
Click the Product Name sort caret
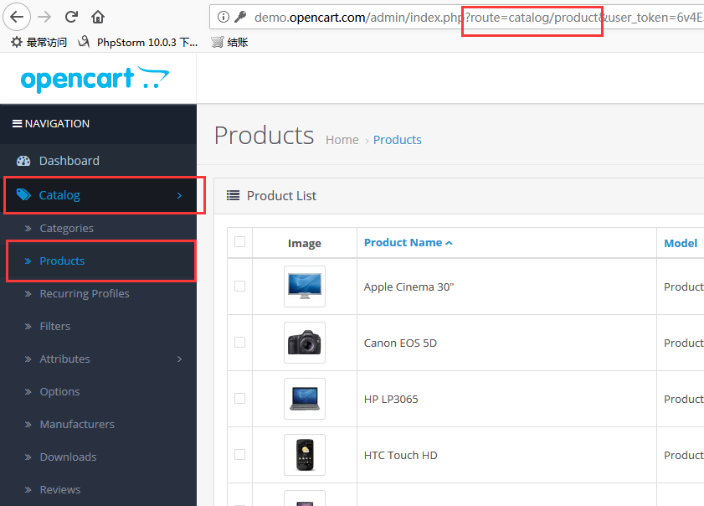pyautogui.click(x=449, y=243)
